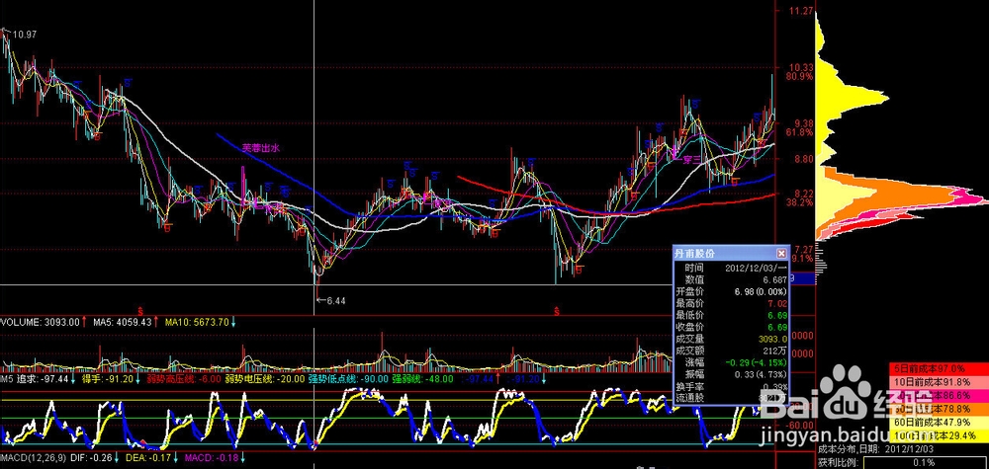Click the yellow 得手: -91.20 indicator value
The width and height of the screenshot is (989, 469).
point(108,379)
